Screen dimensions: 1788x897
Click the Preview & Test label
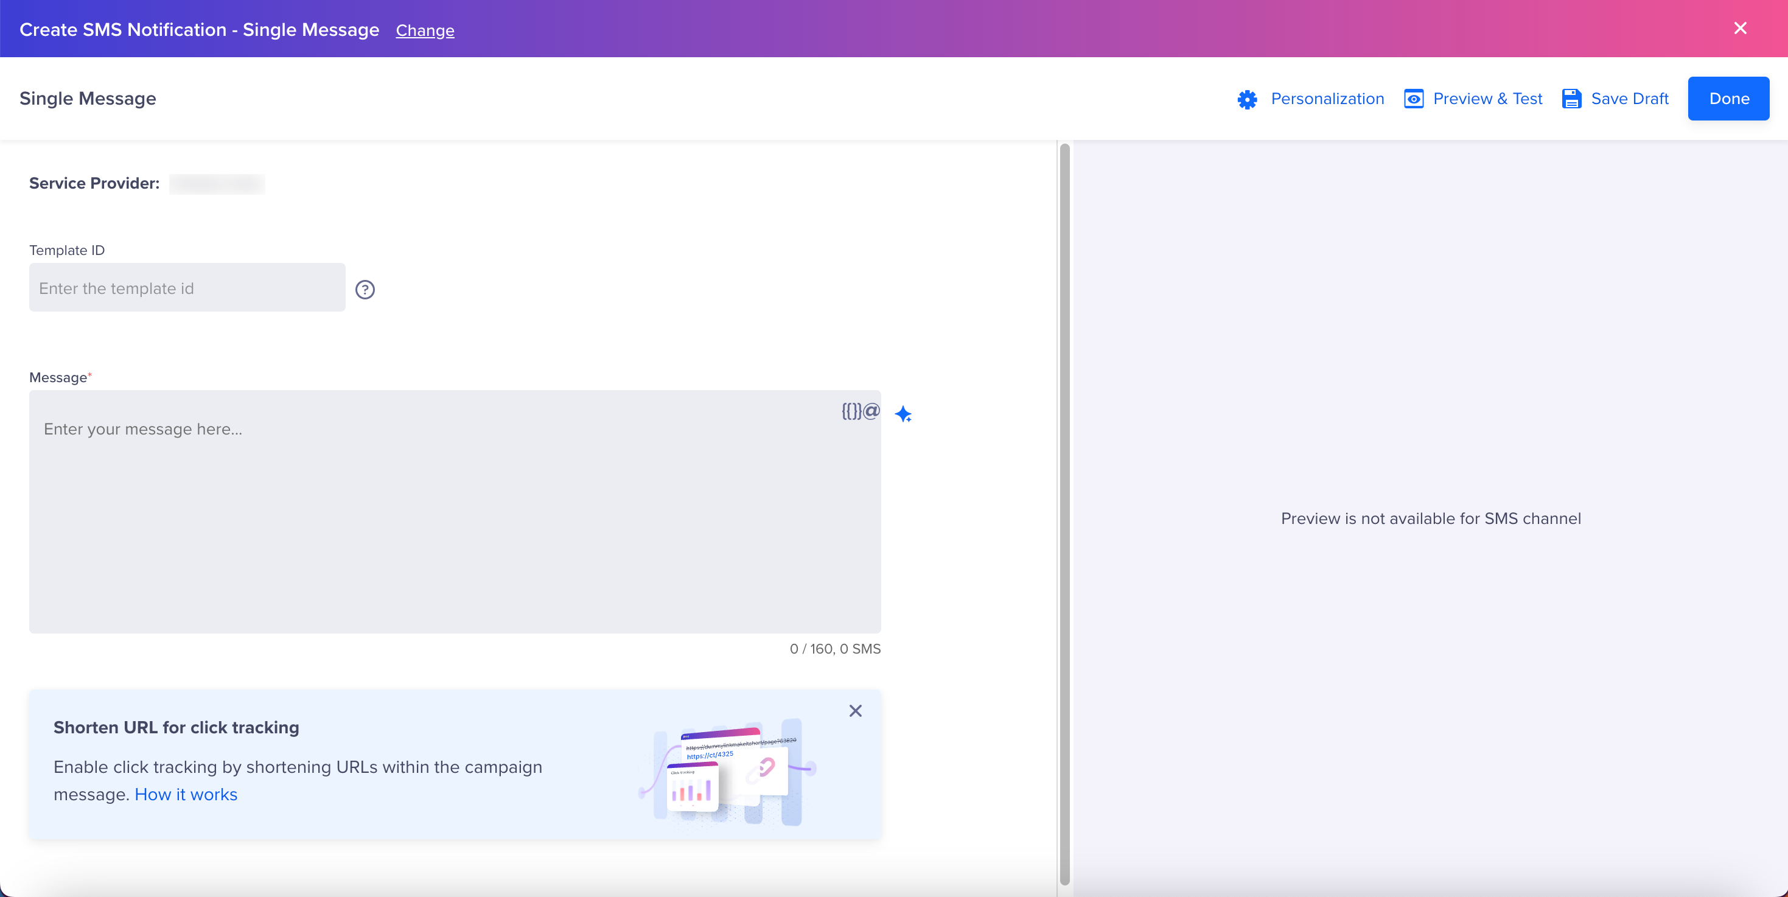click(x=1487, y=99)
